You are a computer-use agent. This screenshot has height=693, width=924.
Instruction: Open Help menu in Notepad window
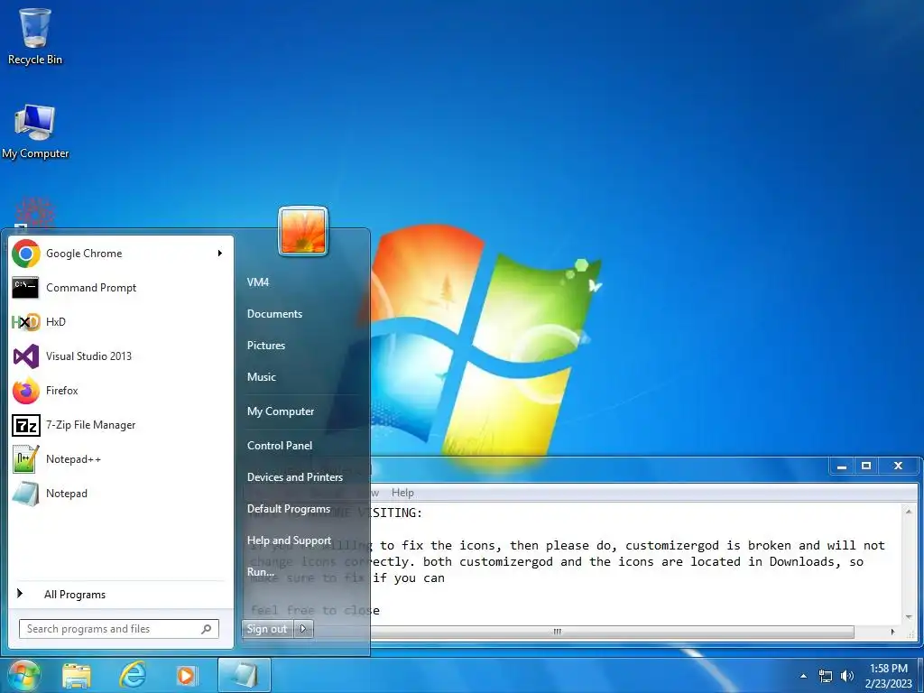(402, 493)
